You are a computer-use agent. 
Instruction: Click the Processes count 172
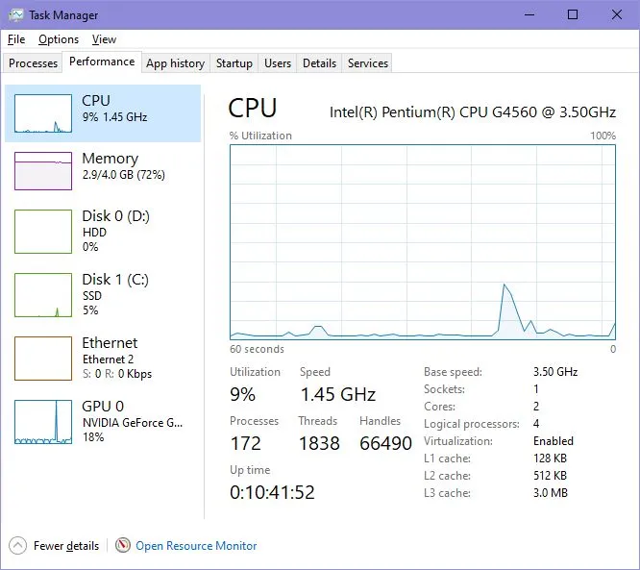245,443
